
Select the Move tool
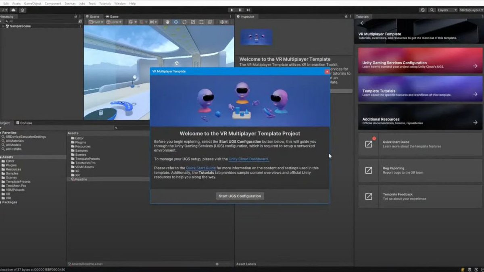[x=176, y=22]
